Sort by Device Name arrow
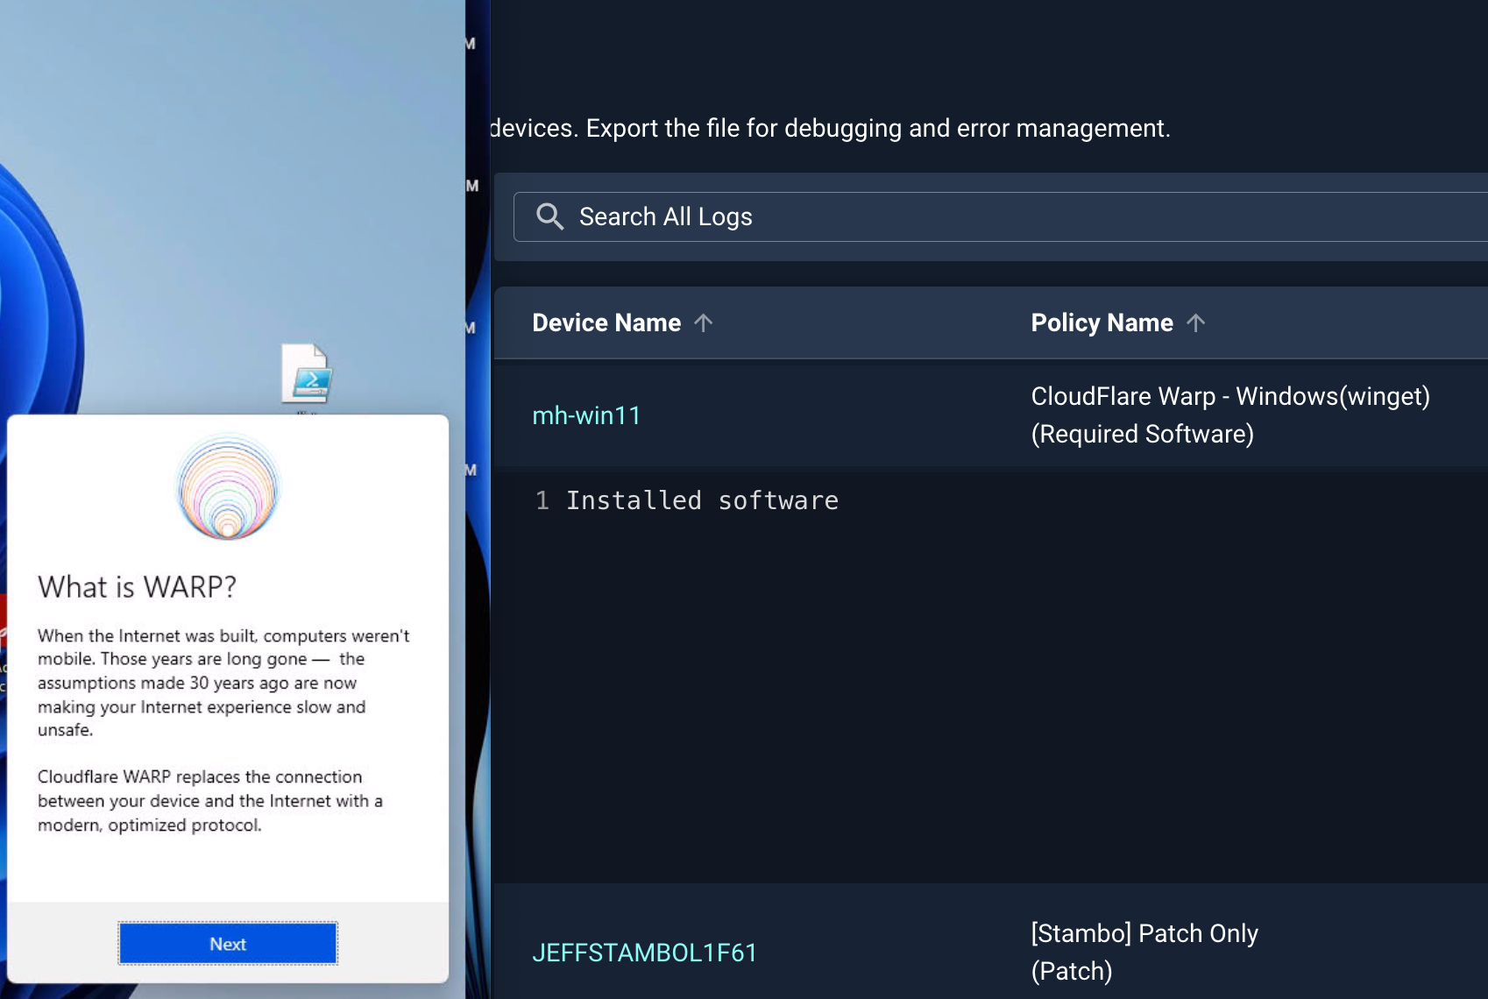 pos(703,322)
